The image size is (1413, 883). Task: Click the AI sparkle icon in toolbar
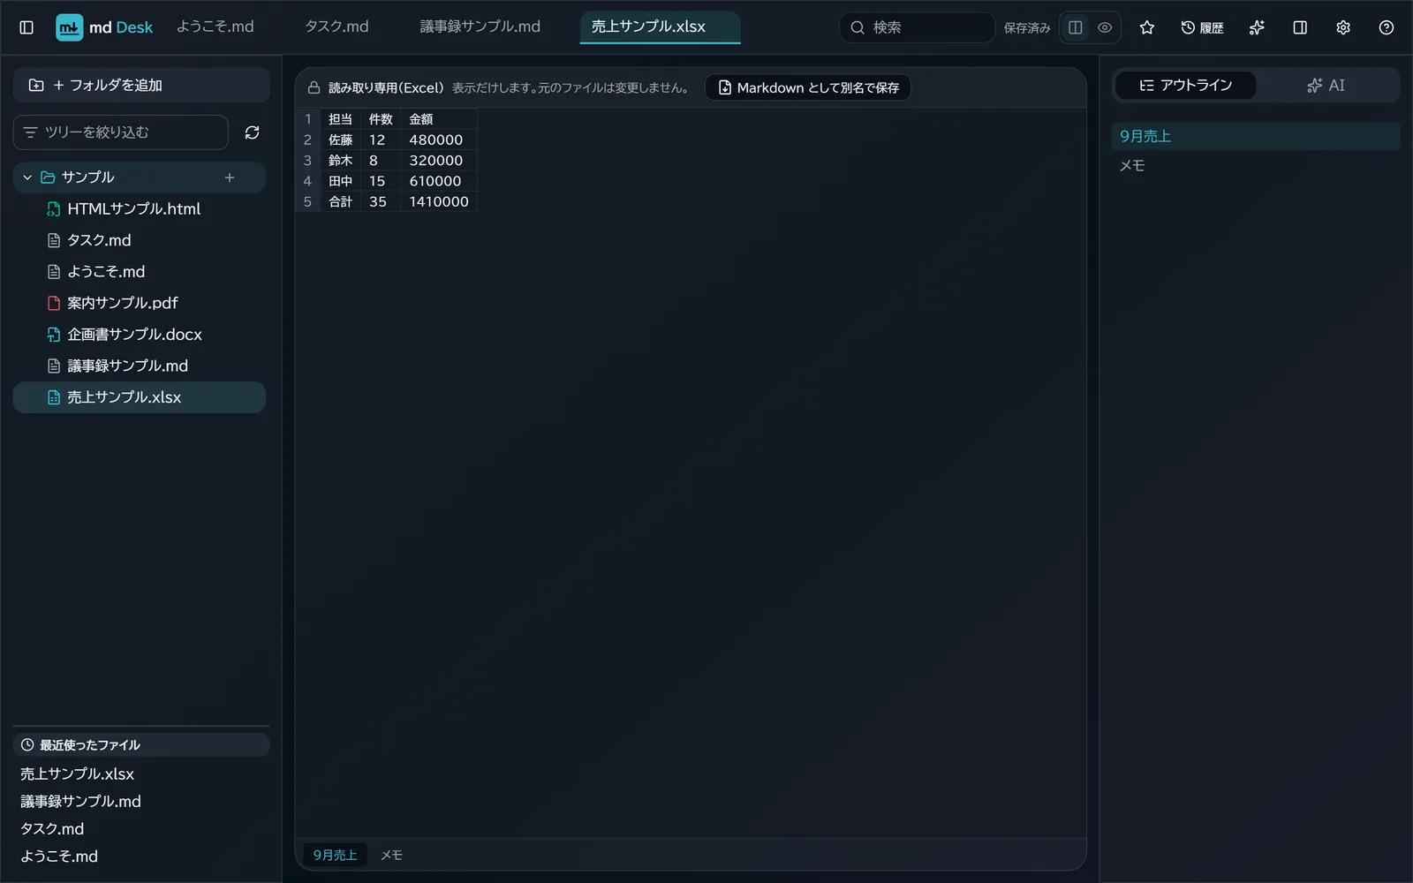(x=1257, y=27)
